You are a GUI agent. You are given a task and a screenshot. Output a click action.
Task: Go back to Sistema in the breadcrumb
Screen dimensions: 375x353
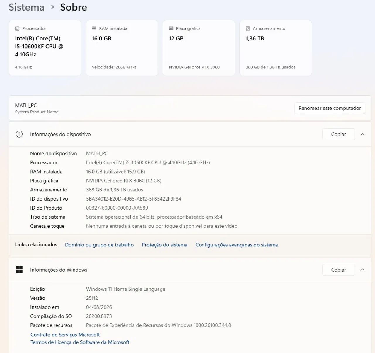pyautogui.click(x=27, y=7)
